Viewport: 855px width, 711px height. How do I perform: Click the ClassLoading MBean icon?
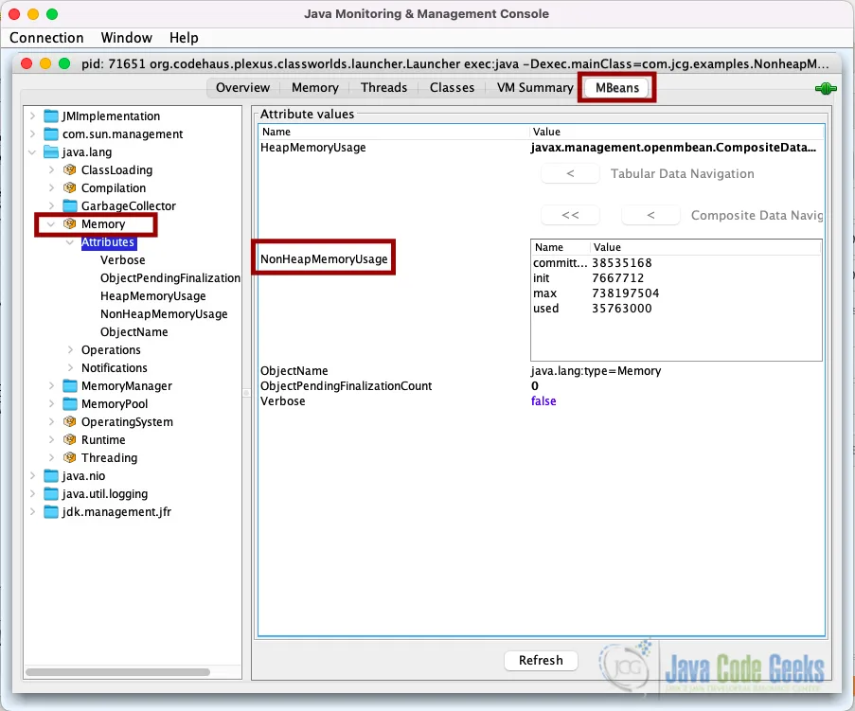click(69, 170)
